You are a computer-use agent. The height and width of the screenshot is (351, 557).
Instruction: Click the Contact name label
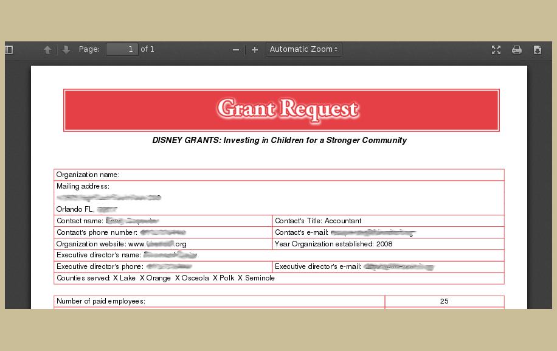click(80, 221)
